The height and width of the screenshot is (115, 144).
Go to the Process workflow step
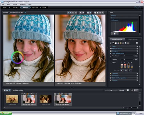click(x=35, y=7)
